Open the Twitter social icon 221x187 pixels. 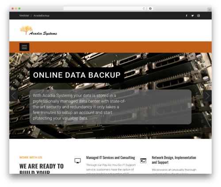(x=192, y=15)
